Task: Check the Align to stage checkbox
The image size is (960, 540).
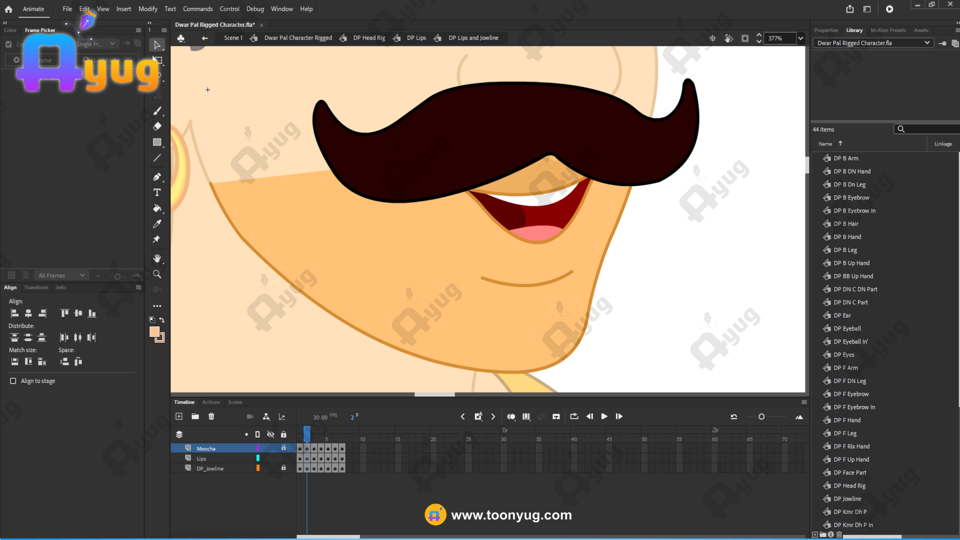Action: [13, 381]
